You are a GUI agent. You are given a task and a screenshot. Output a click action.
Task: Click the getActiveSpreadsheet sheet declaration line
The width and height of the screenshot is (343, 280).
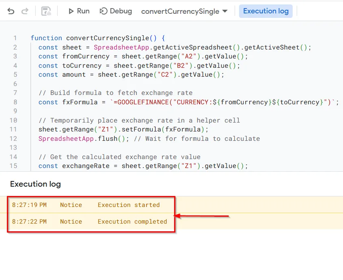pyautogui.click(x=175, y=47)
